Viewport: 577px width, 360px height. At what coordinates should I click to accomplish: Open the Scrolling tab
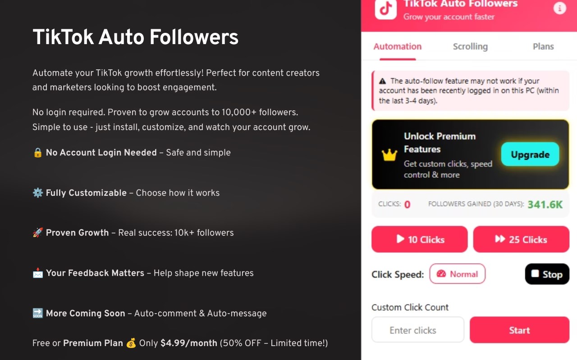tap(470, 46)
